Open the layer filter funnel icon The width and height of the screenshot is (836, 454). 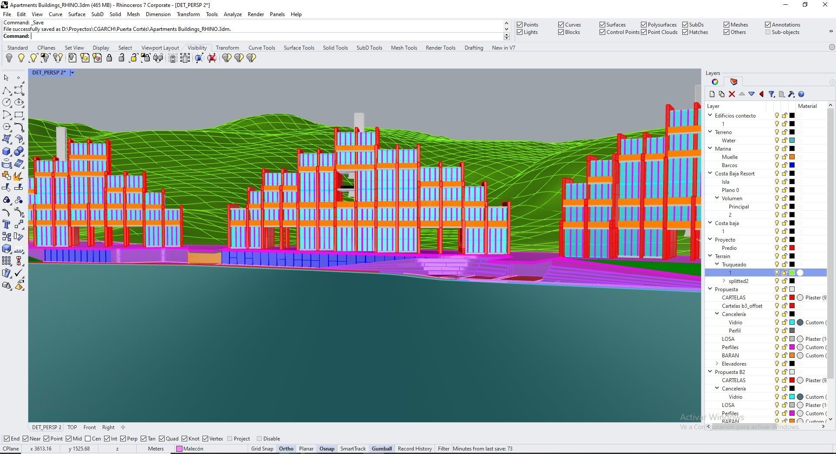coord(771,94)
